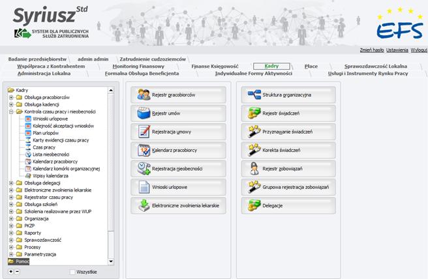The height and width of the screenshot is (279, 428).
Task: Open Kalendarz pracobiorcy calendar icon
Action: [144, 150]
